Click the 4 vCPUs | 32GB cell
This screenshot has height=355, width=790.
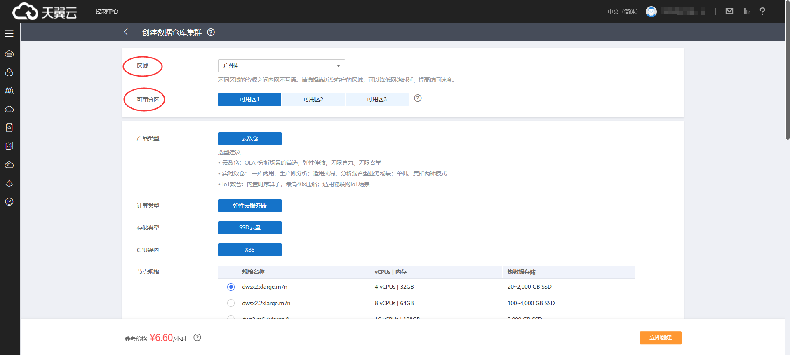tap(394, 287)
